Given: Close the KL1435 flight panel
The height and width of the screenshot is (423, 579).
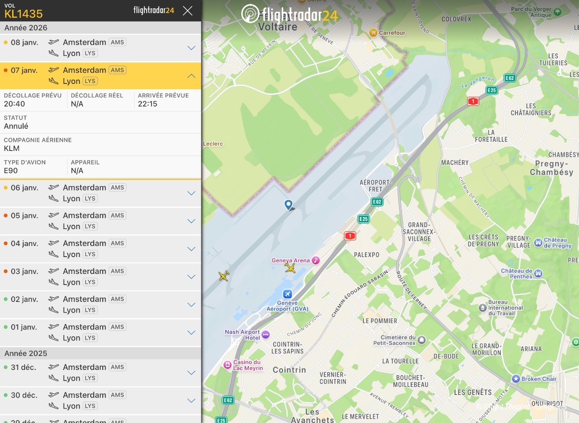Looking at the screenshot, I should pyautogui.click(x=188, y=11).
